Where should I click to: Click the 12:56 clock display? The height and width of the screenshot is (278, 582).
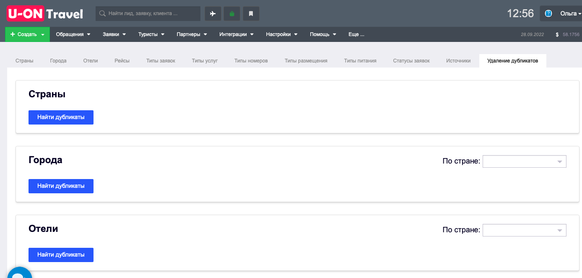[520, 13]
